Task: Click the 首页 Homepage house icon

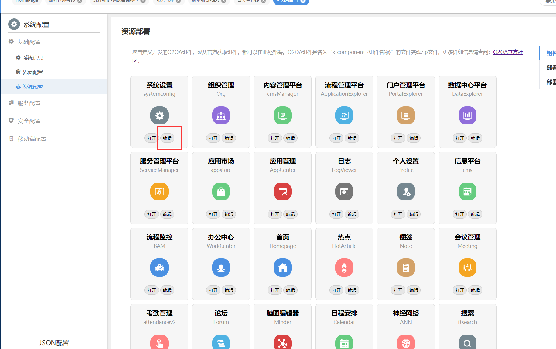Action: [x=283, y=267]
